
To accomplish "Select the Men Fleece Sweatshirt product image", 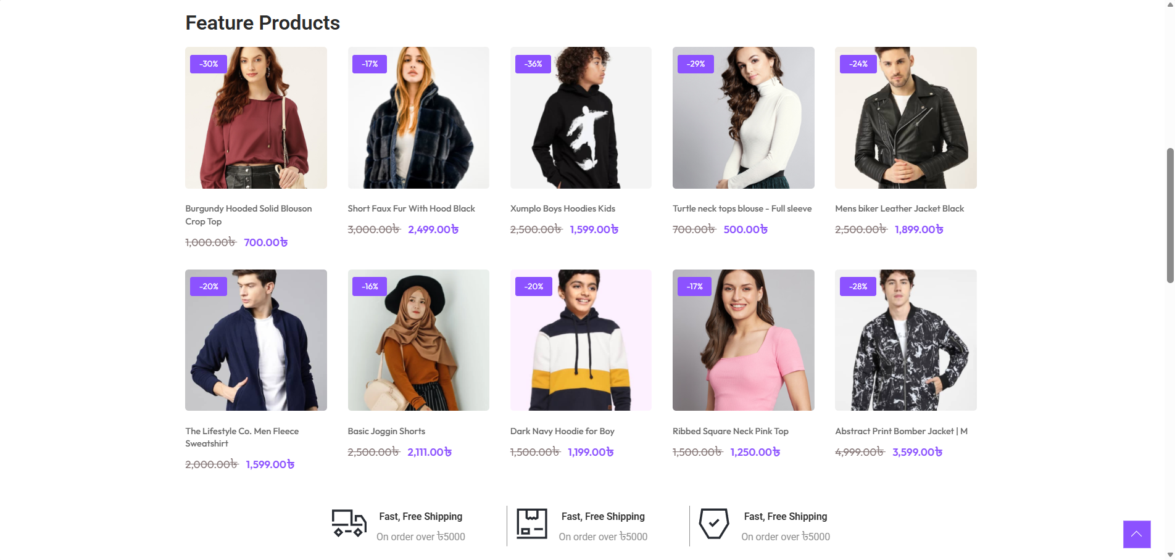I will (256, 340).
